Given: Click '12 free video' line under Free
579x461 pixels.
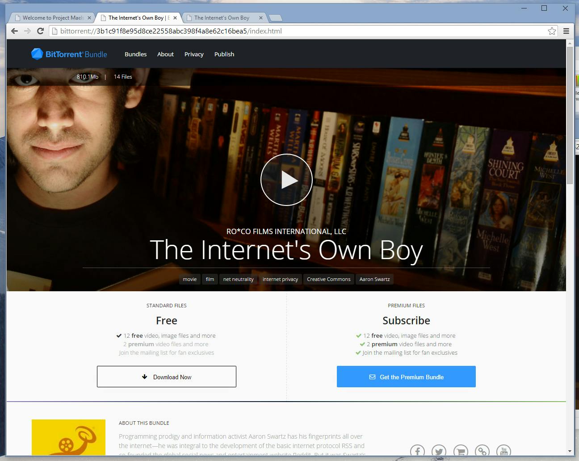Looking at the screenshot, I should point(166,335).
